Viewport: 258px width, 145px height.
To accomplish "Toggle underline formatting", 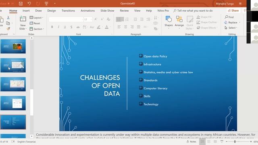I will [x=65, y=27].
